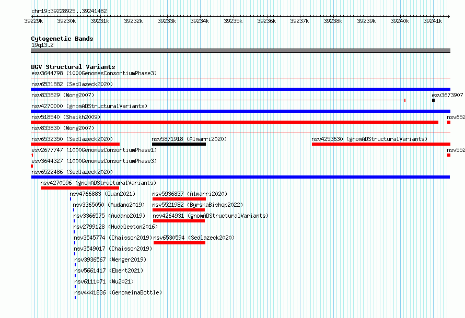The height and width of the screenshot is (318, 465).
Task: Click nsv4766883 (Quan2021) label
Action: click(102, 194)
